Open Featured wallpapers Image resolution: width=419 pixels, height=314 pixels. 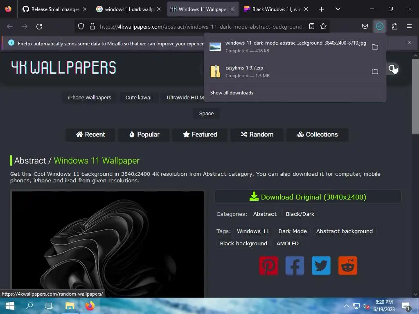tap(200, 134)
